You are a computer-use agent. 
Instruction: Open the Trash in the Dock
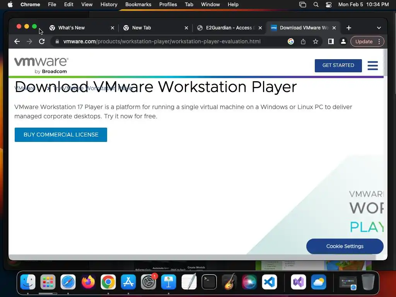point(368,282)
